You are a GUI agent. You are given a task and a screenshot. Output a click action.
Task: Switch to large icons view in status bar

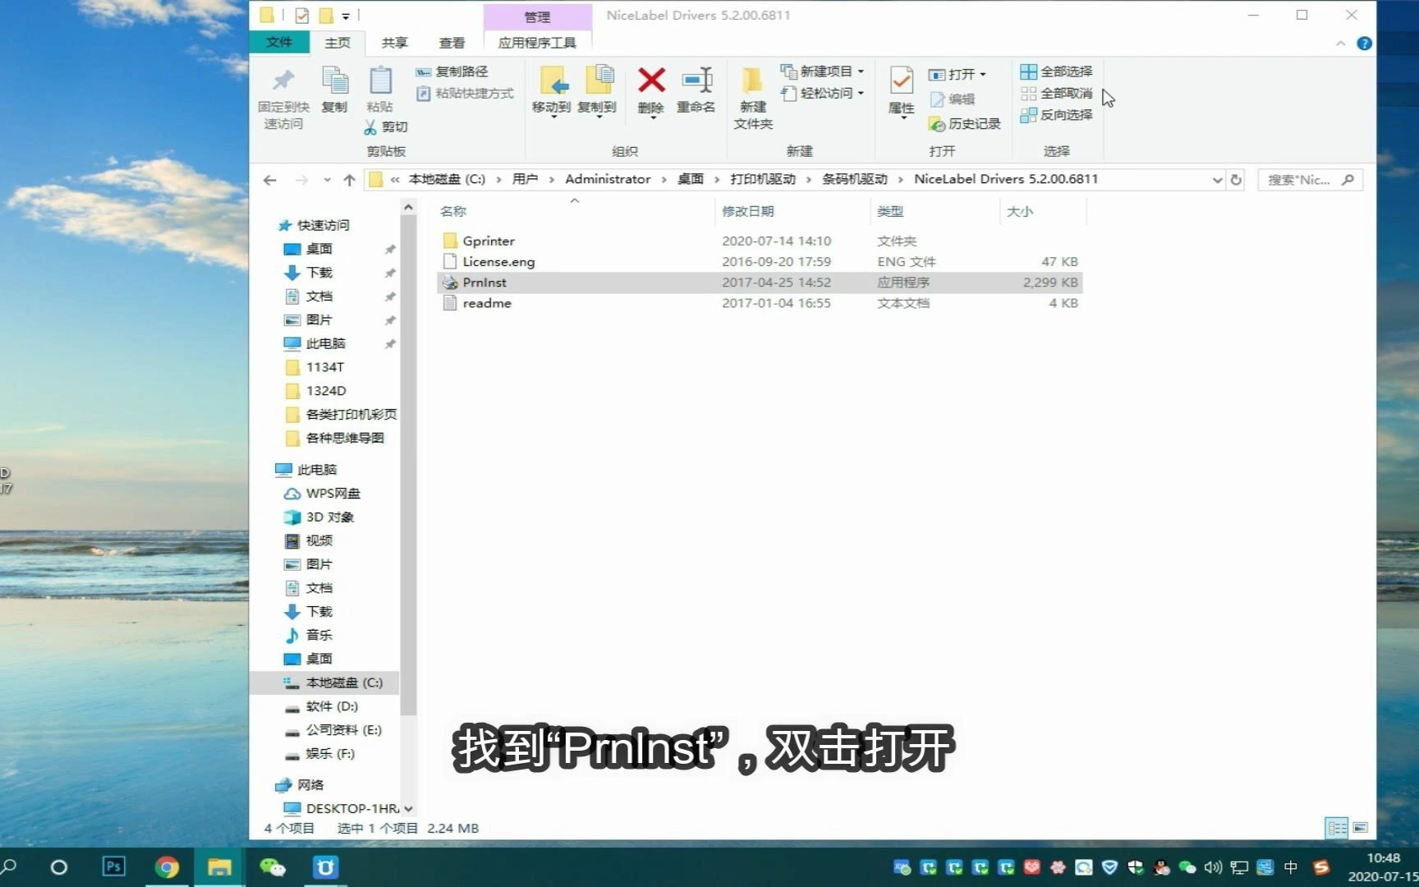[1360, 828]
